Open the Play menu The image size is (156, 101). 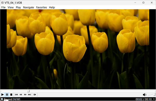(x=18, y=7)
